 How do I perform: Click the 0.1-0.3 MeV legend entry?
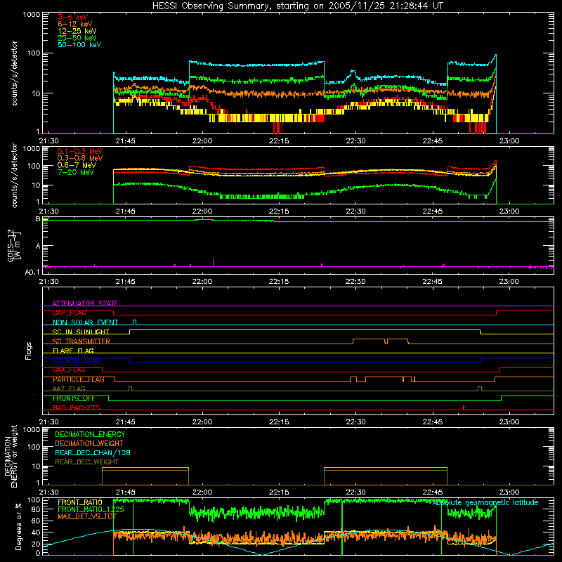pyautogui.click(x=80, y=151)
